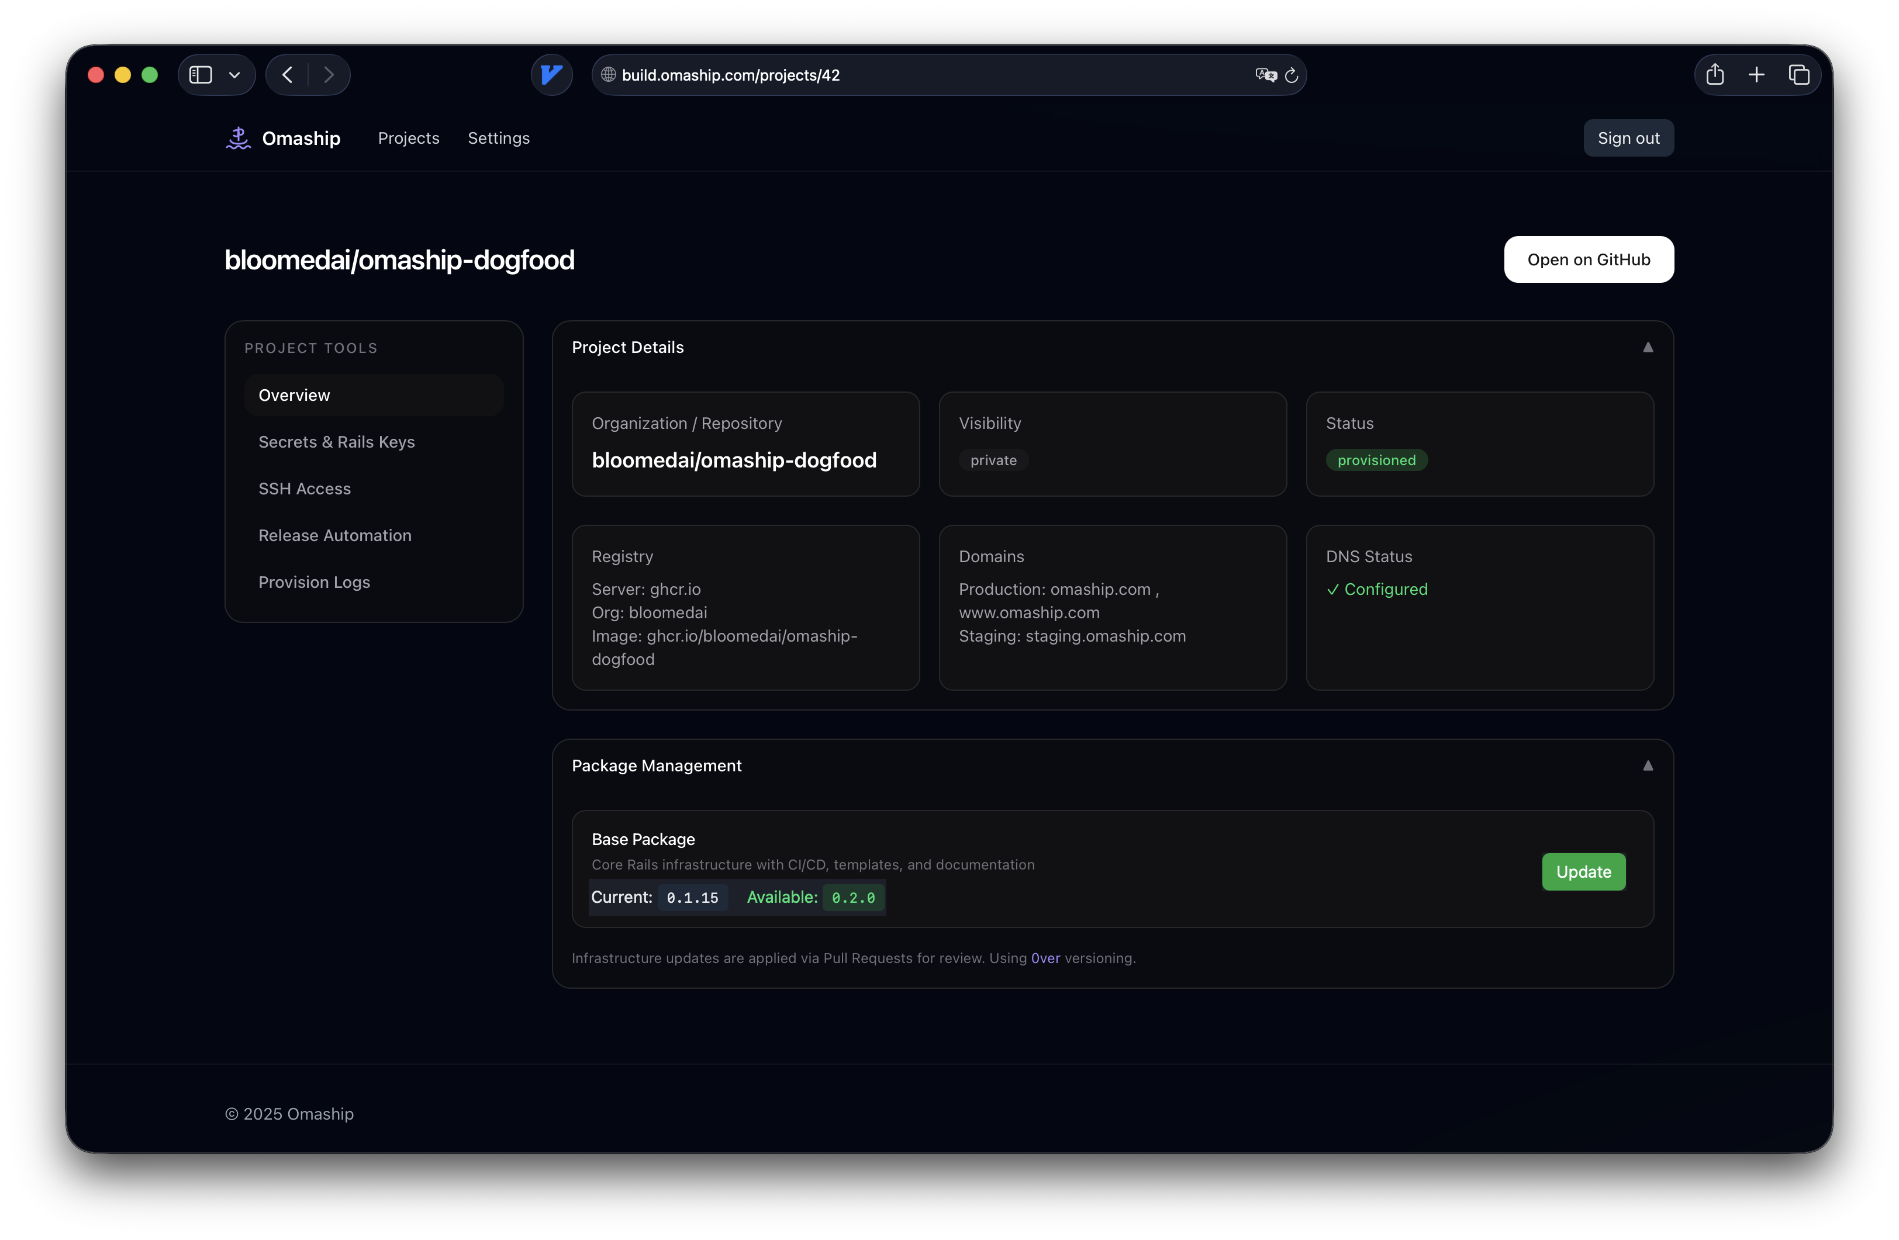The width and height of the screenshot is (1899, 1240).
Task: Open the sidebar view chevron dropdown
Action: [x=234, y=74]
